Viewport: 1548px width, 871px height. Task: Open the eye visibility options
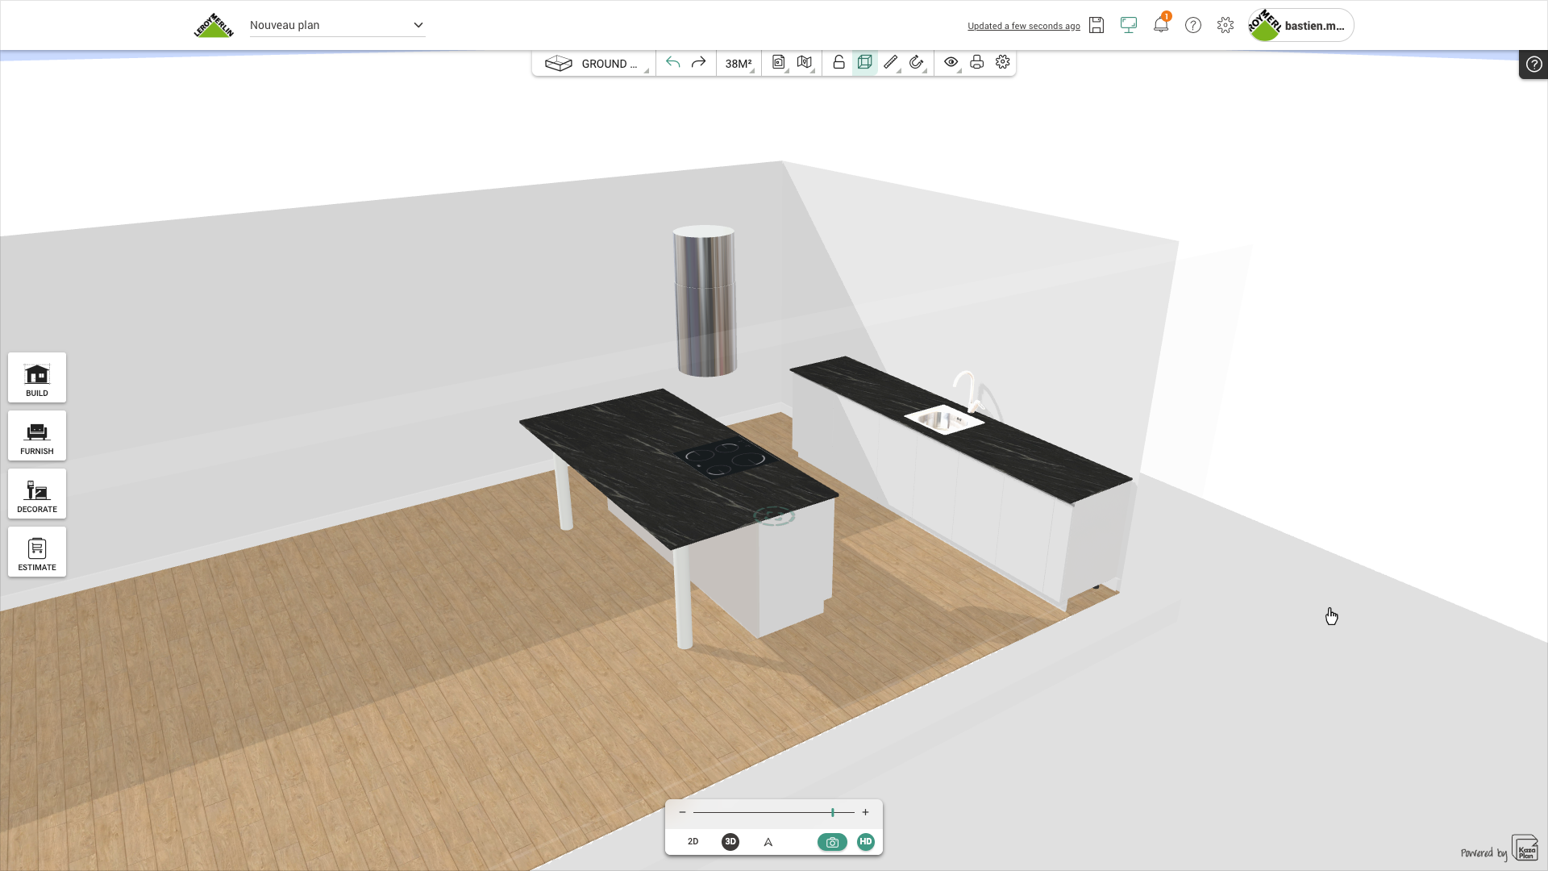952,62
